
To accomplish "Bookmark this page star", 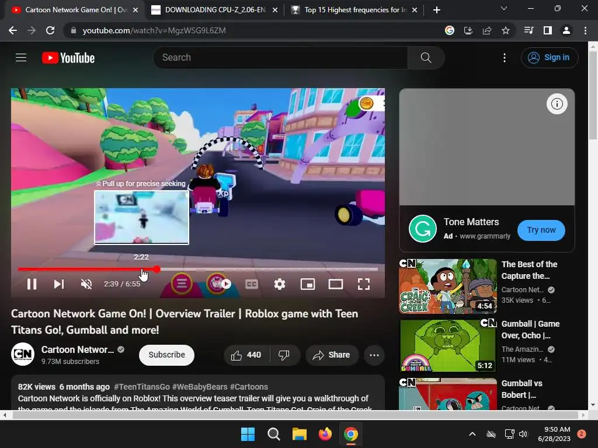I will (506, 30).
